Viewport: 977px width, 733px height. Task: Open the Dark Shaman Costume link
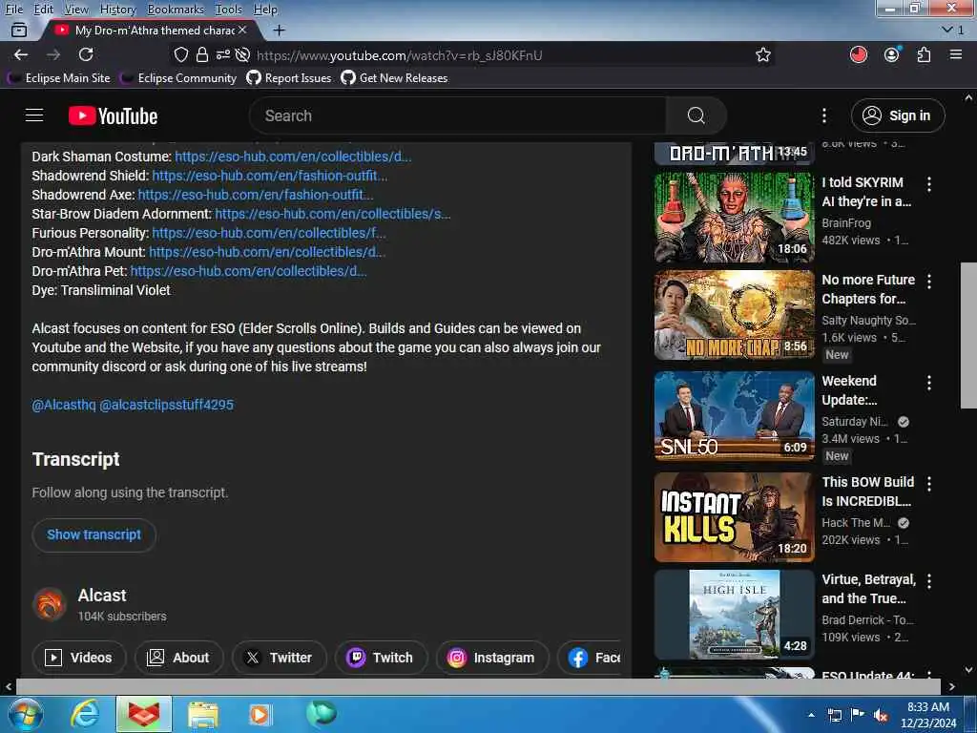click(293, 157)
